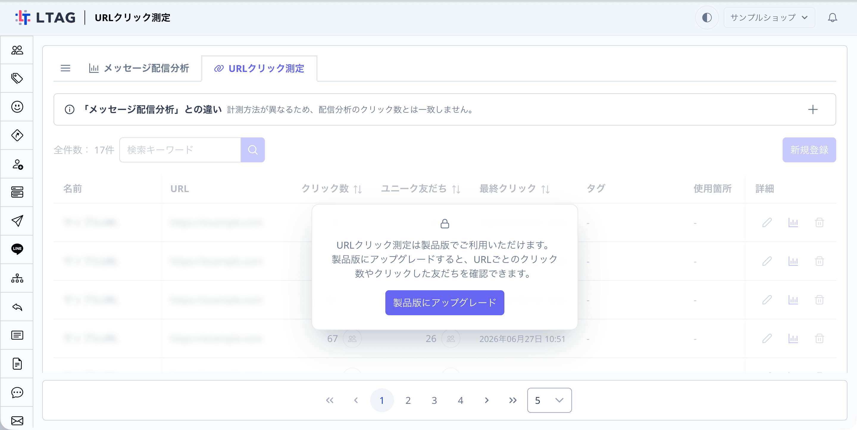Sort by クリック数 column
Image resolution: width=857 pixels, height=430 pixels.
click(358, 189)
